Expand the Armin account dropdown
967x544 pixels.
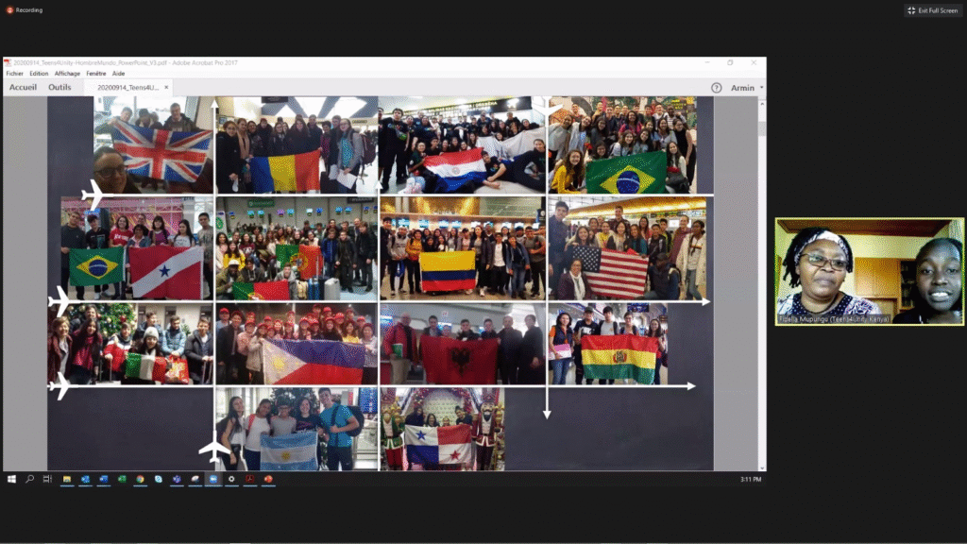coord(746,86)
